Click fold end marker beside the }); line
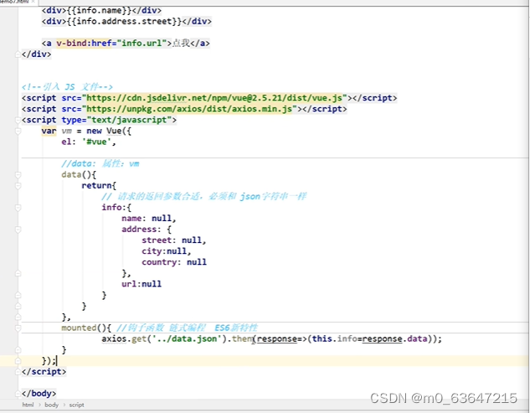This screenshot has width=530, height=413. tap(18, 361)
